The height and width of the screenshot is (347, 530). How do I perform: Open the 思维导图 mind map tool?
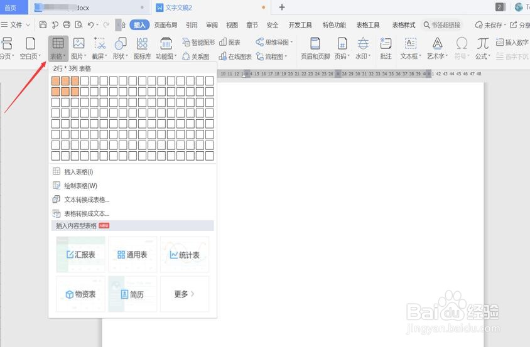[x=274, y=42]
